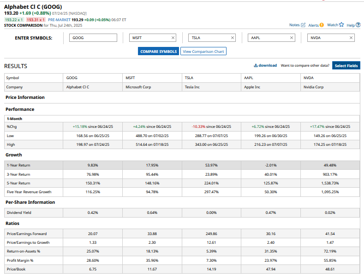Click TSLA's 249.86 forward P/E value
The image size is (364, 276).
pyautogui.click(x=211, y=234)
